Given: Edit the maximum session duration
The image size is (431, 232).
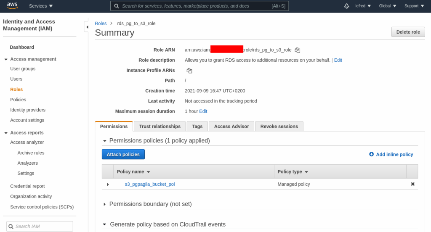Looking at the screenshot, I should (x=203, y=111).
